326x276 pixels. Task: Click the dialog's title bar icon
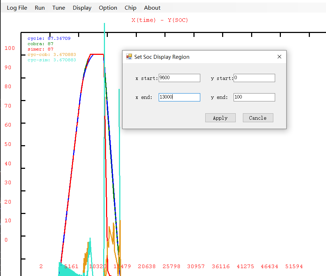click(x=129, y=57)
